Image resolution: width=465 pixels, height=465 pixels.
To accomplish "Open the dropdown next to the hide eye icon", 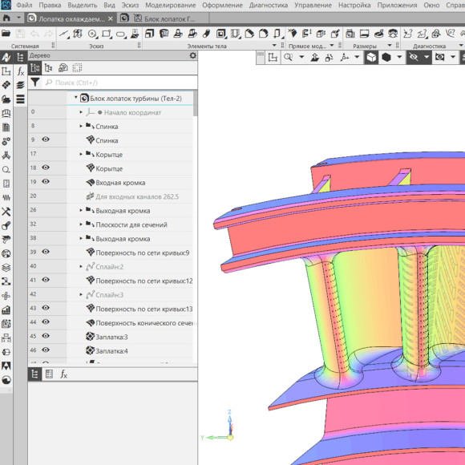I will click(x=427, y=57).
